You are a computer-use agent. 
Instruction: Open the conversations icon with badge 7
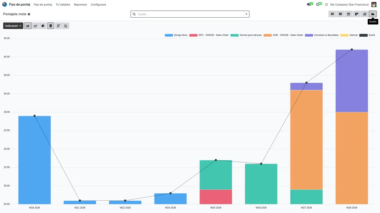point(309,4)
